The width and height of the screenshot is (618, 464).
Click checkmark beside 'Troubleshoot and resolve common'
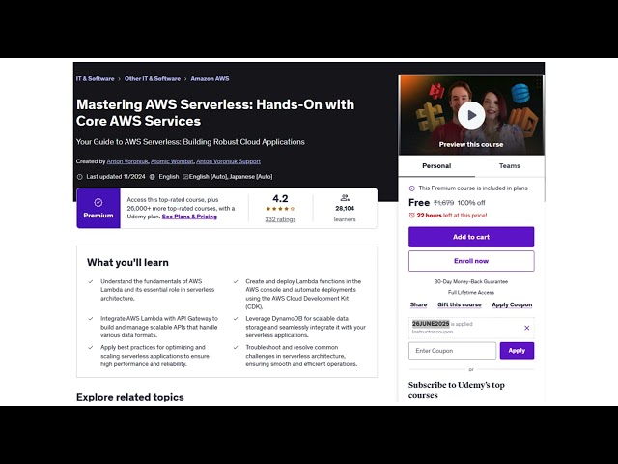236,348
